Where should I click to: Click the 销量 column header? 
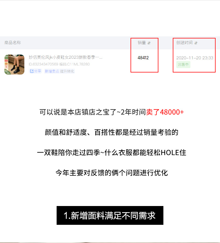[142, 43]
